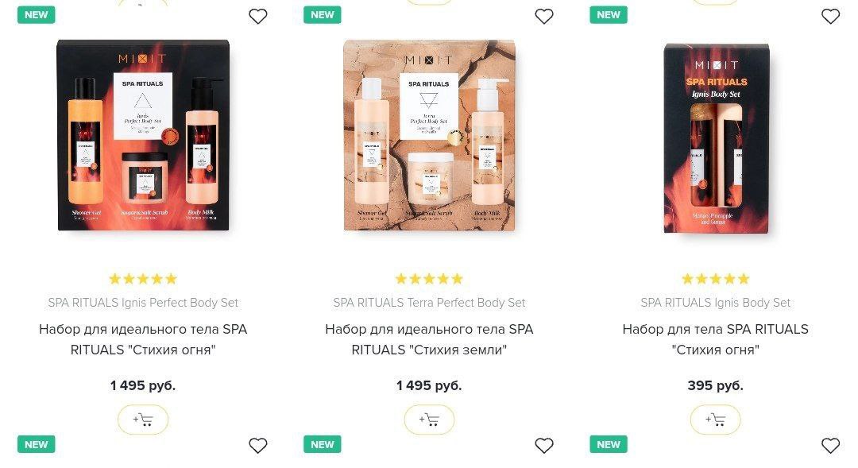Toggle wishlist heart for Ignis Body Set
The image size is (858, 468).
click(x=830, y=17)
